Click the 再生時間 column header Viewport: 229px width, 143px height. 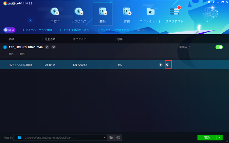50,39
